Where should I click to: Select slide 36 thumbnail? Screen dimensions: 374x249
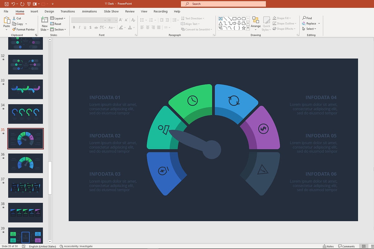(26, 163)
